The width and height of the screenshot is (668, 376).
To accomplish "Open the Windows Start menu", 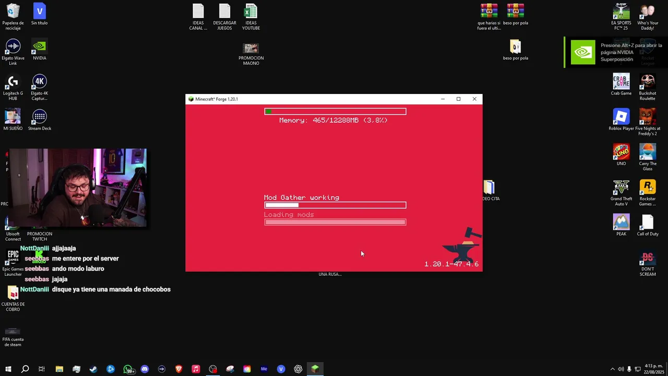I will [8, 369].
